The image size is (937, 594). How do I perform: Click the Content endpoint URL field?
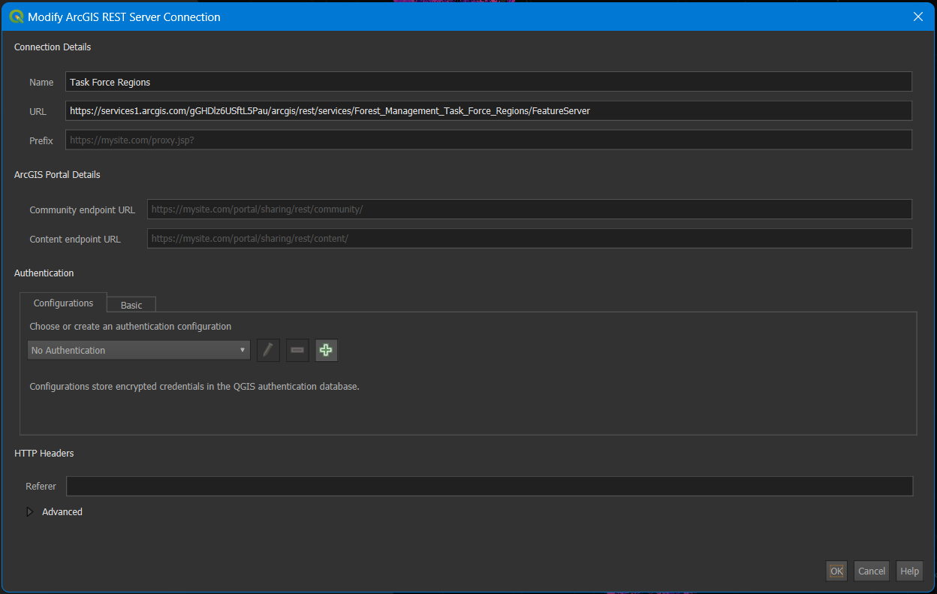click(x=529, y=238)
